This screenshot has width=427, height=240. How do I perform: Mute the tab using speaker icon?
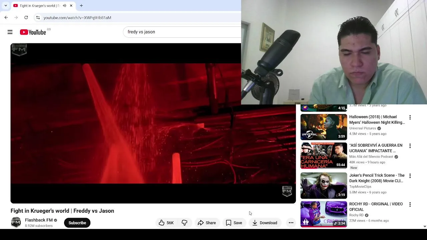(64, 6)
